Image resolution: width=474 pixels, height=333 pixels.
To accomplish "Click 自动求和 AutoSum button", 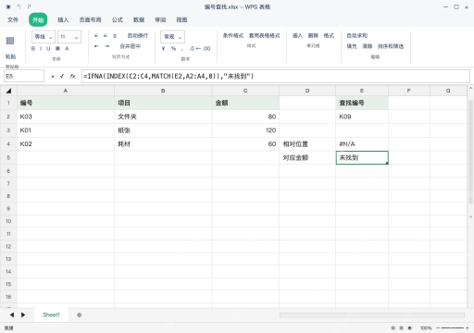I will click(357, 36).
